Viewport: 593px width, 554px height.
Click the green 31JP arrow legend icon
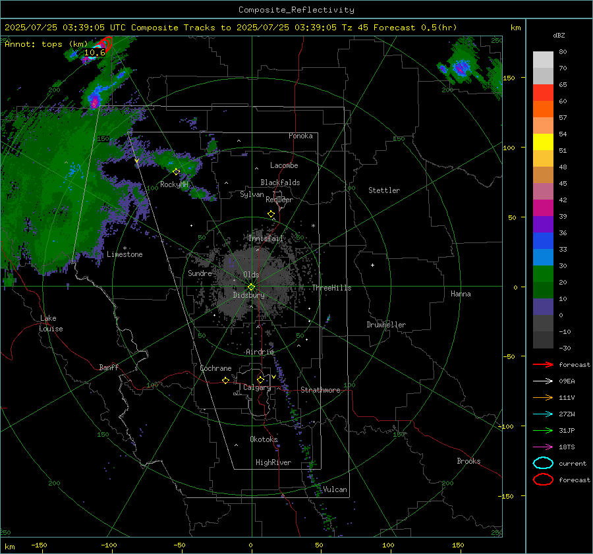click(543, 430)
